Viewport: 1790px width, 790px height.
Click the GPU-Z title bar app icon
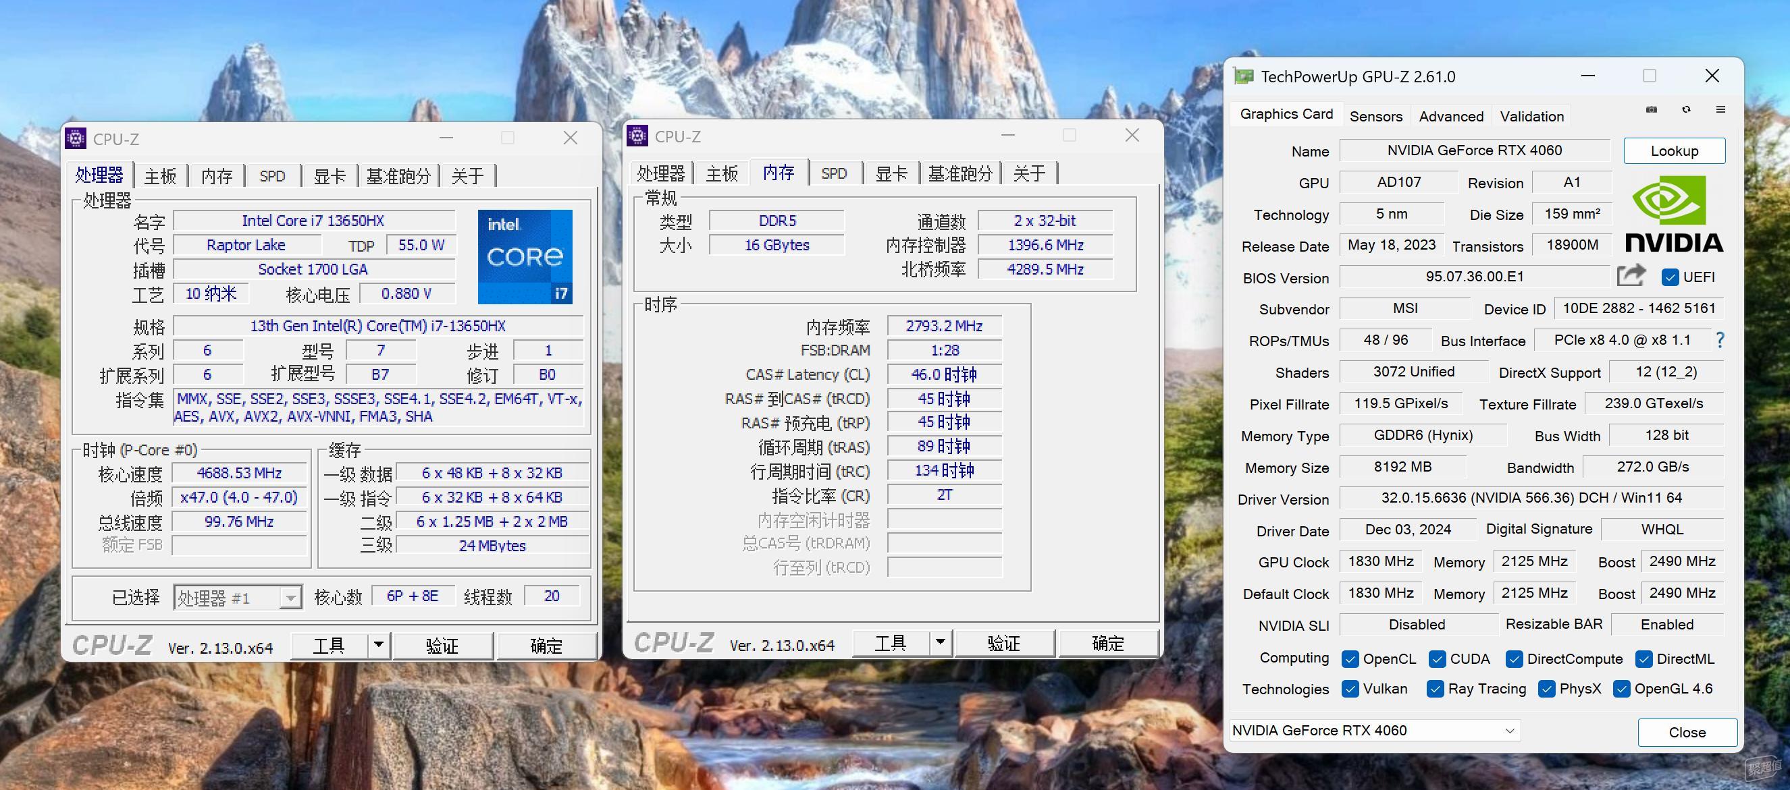tap(1243, 76)
